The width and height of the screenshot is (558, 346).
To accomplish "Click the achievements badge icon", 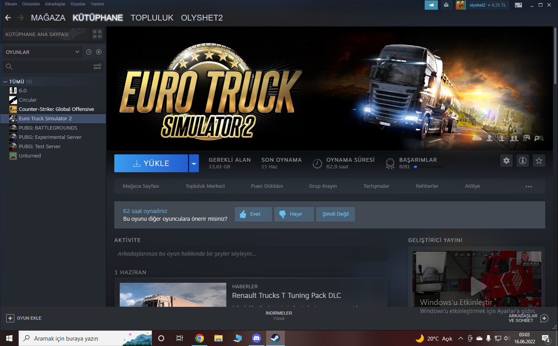I will click(390, 164).
